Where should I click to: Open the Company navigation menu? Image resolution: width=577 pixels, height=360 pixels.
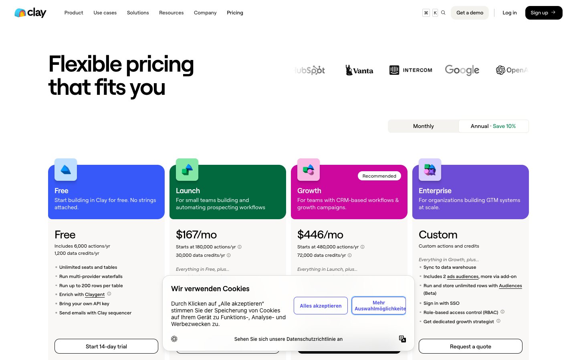pos(205,12)
